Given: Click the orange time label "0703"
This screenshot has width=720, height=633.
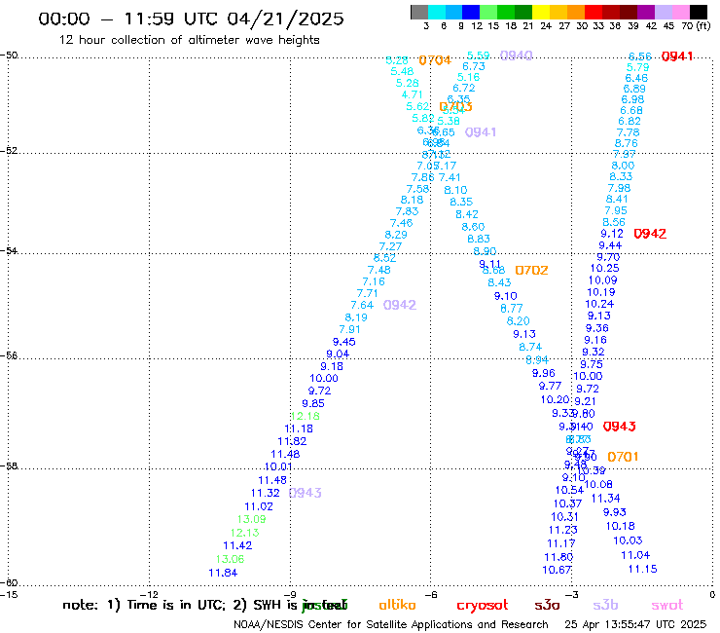Looking at the screenshot, I should [455, 107].
